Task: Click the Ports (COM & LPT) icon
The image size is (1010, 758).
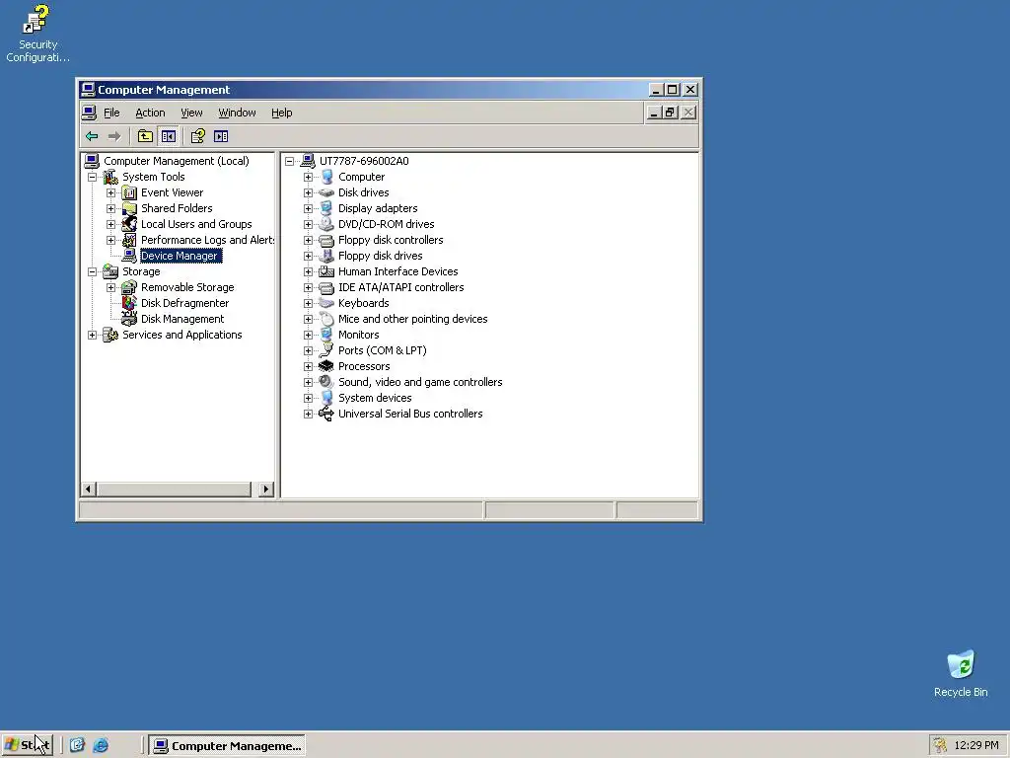Action: tap(326, 350)
